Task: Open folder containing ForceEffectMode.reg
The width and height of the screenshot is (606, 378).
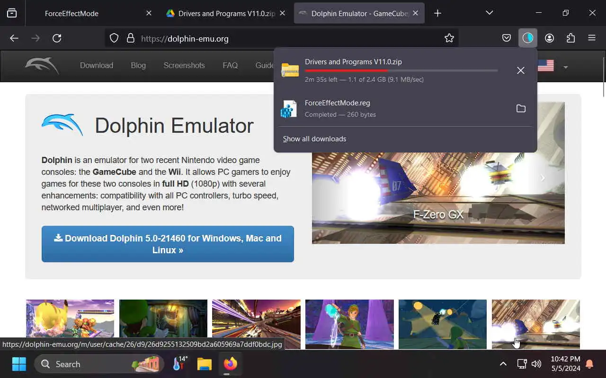Action: 521,108
